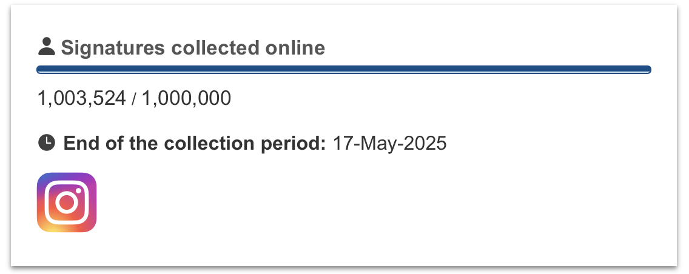Viewport: 689px width, 274px height.
Task: Click the word collected in the heading
Action: click(215, 47)
